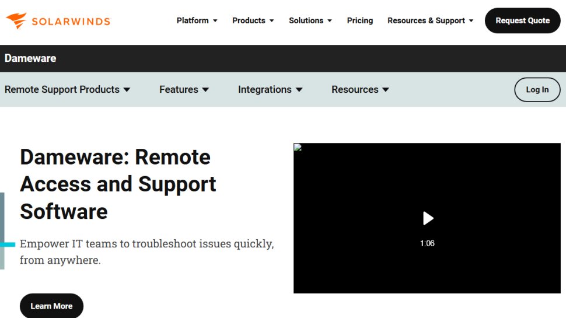Click the Request Quote button
Screen dimensions: 566x318
(x=522, y=20)
